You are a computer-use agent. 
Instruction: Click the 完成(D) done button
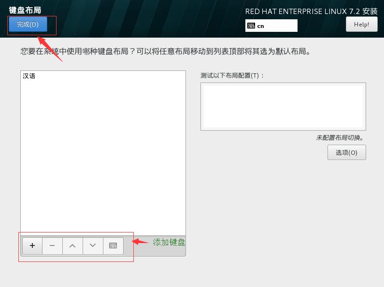coord(28,24)
